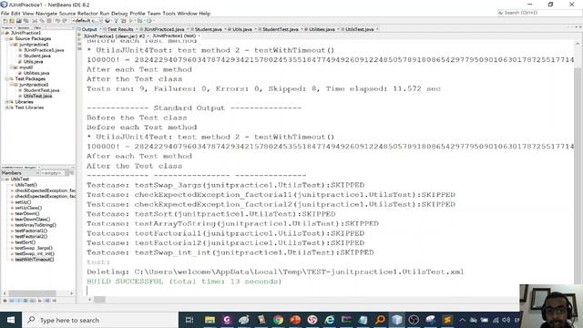Click the Type here to search box
583x328 pixels.
100,320
